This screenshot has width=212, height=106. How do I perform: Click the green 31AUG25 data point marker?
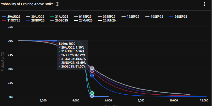pos(92,93)
